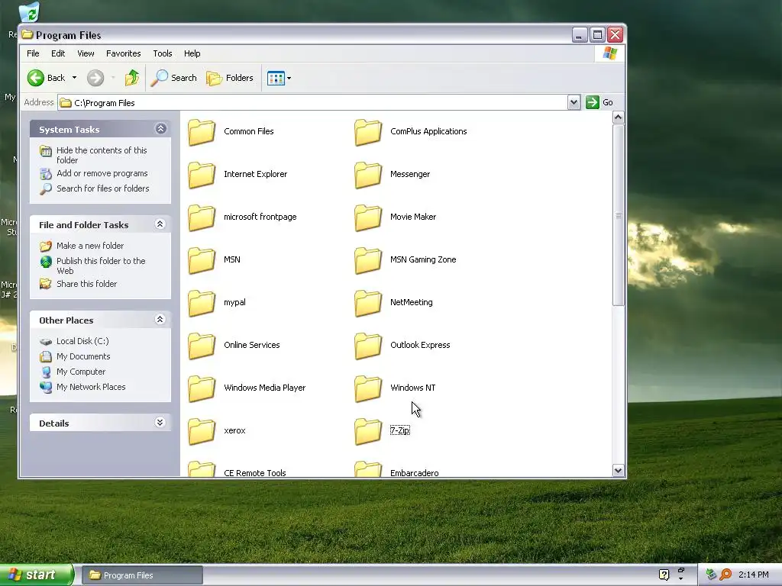This screenshot has height=586, width=782.
Task: Click the orange magnifier tray icon
Action: tap(725, 575)
